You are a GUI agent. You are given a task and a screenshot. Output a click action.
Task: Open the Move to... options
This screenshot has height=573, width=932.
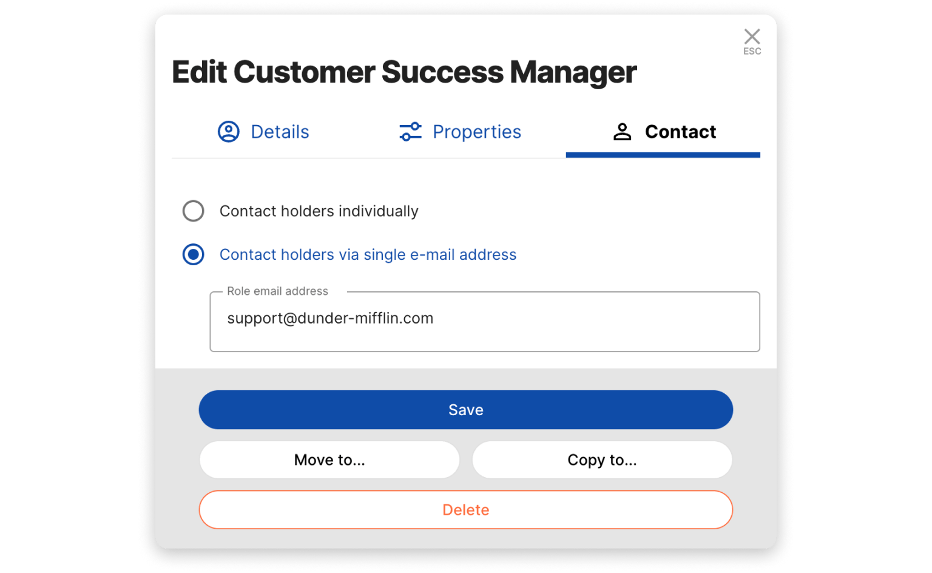click(329, 460)
